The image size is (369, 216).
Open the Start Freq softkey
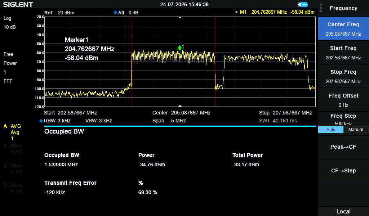click(343, 53)
